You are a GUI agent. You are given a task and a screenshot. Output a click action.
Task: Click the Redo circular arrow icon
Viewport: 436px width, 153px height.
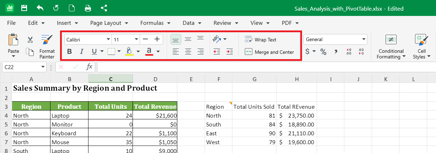pos(56,8)
